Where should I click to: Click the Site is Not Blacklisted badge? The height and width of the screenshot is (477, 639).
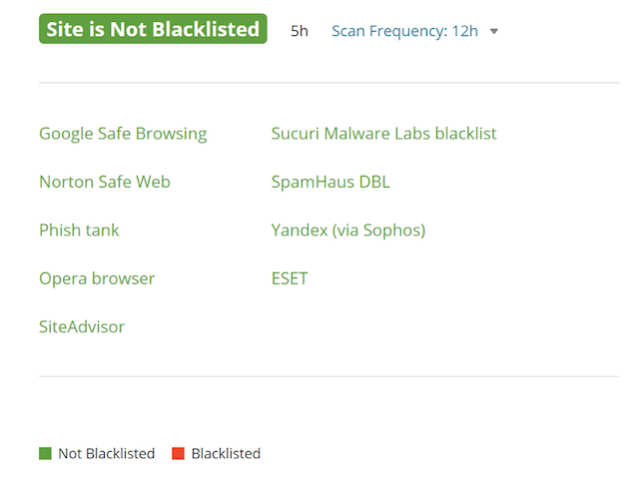(153, 30)
